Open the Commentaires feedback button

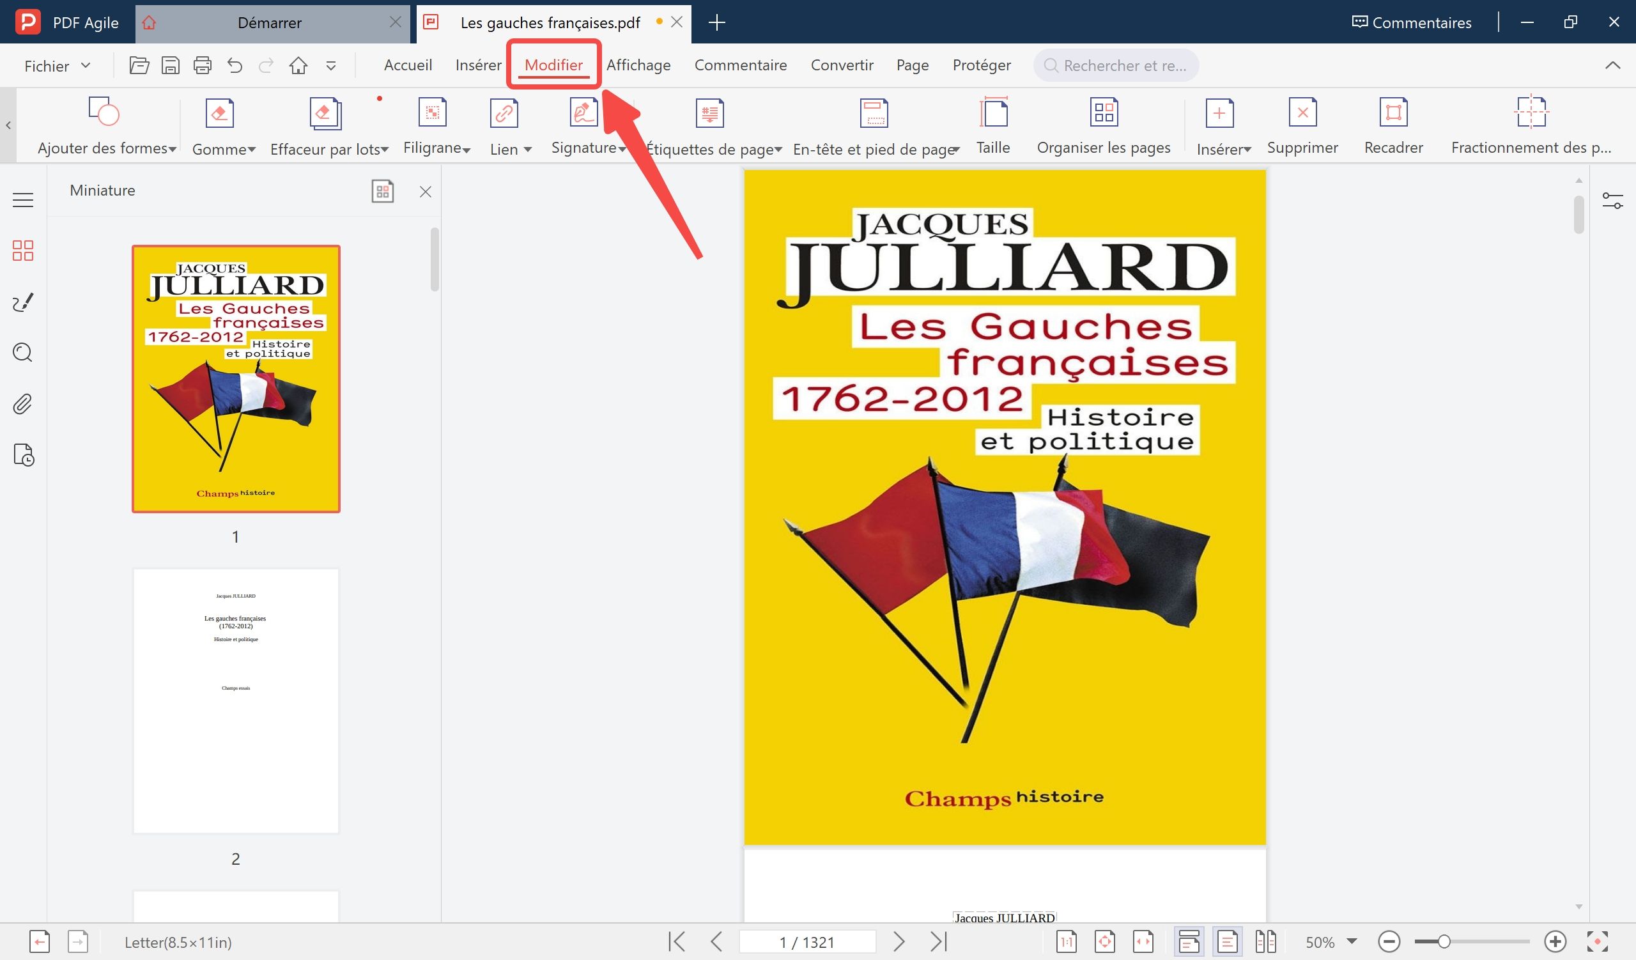coord(1412,22)
